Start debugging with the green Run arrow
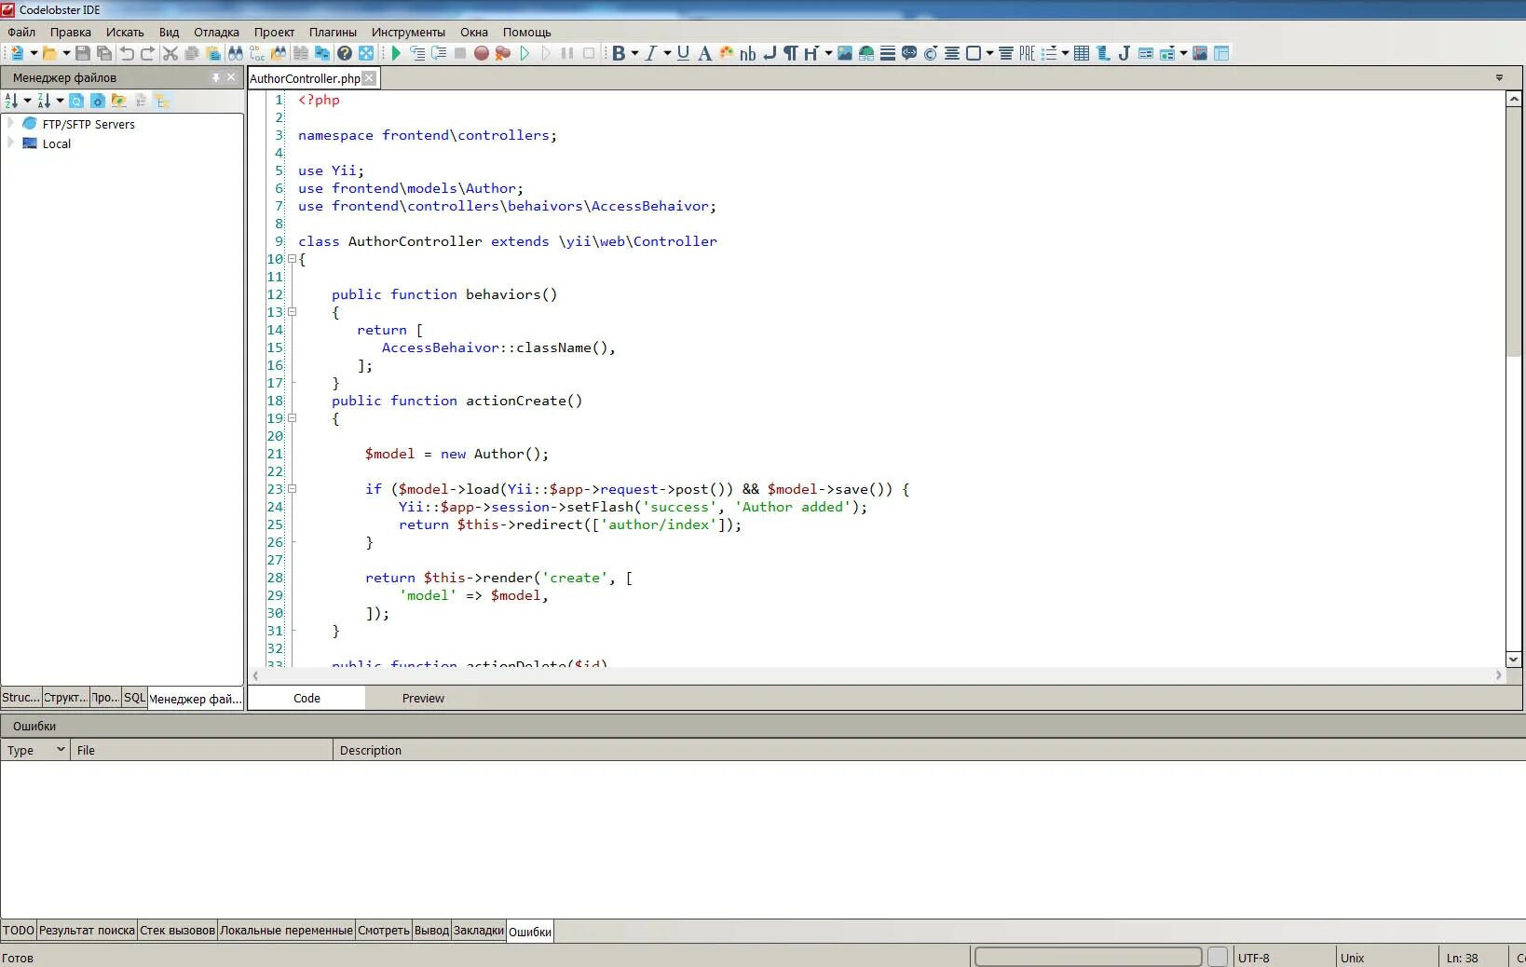The width and height of the screenshot is (1526, 967). coord(396,53)
